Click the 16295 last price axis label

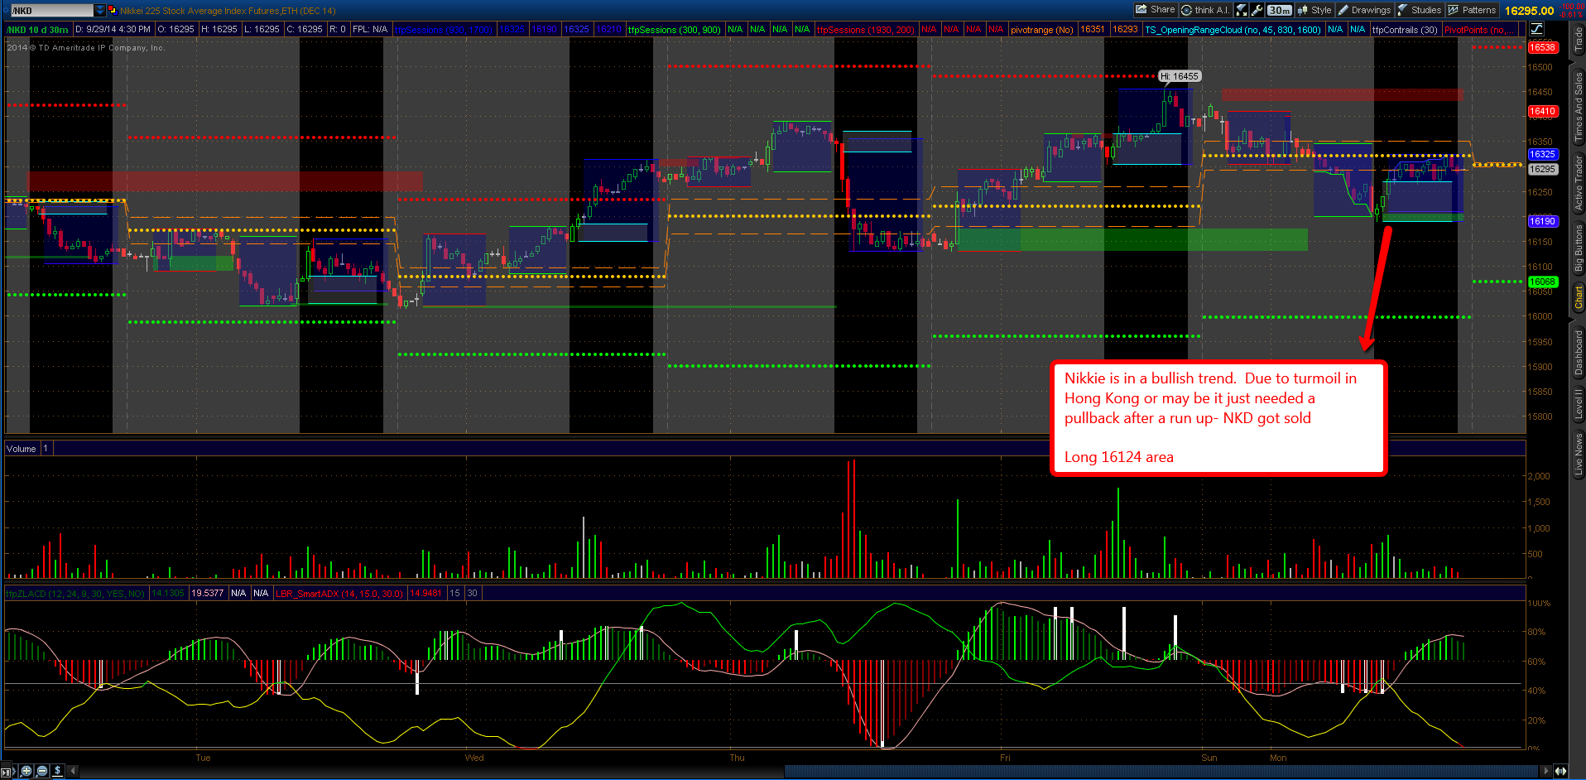[x=1542, y=169]
